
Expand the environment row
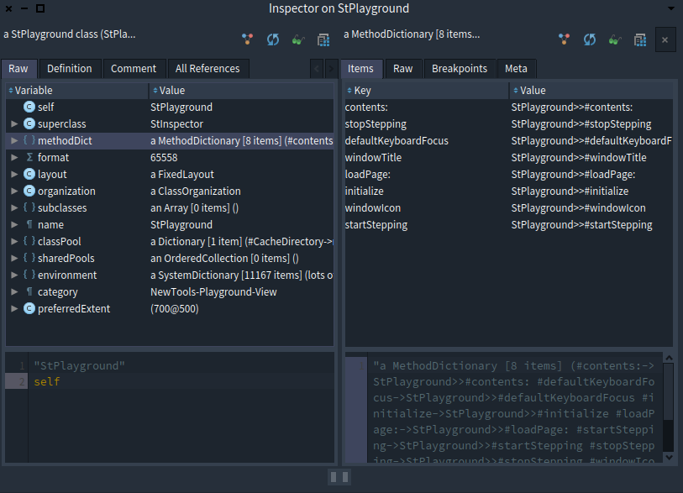(14, 275)
